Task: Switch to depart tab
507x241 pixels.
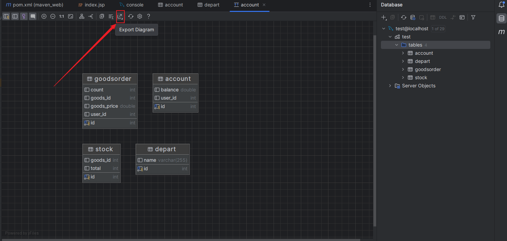Action: coord(208,5)
